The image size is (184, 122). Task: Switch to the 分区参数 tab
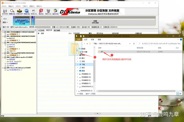(x=41, y=30)
